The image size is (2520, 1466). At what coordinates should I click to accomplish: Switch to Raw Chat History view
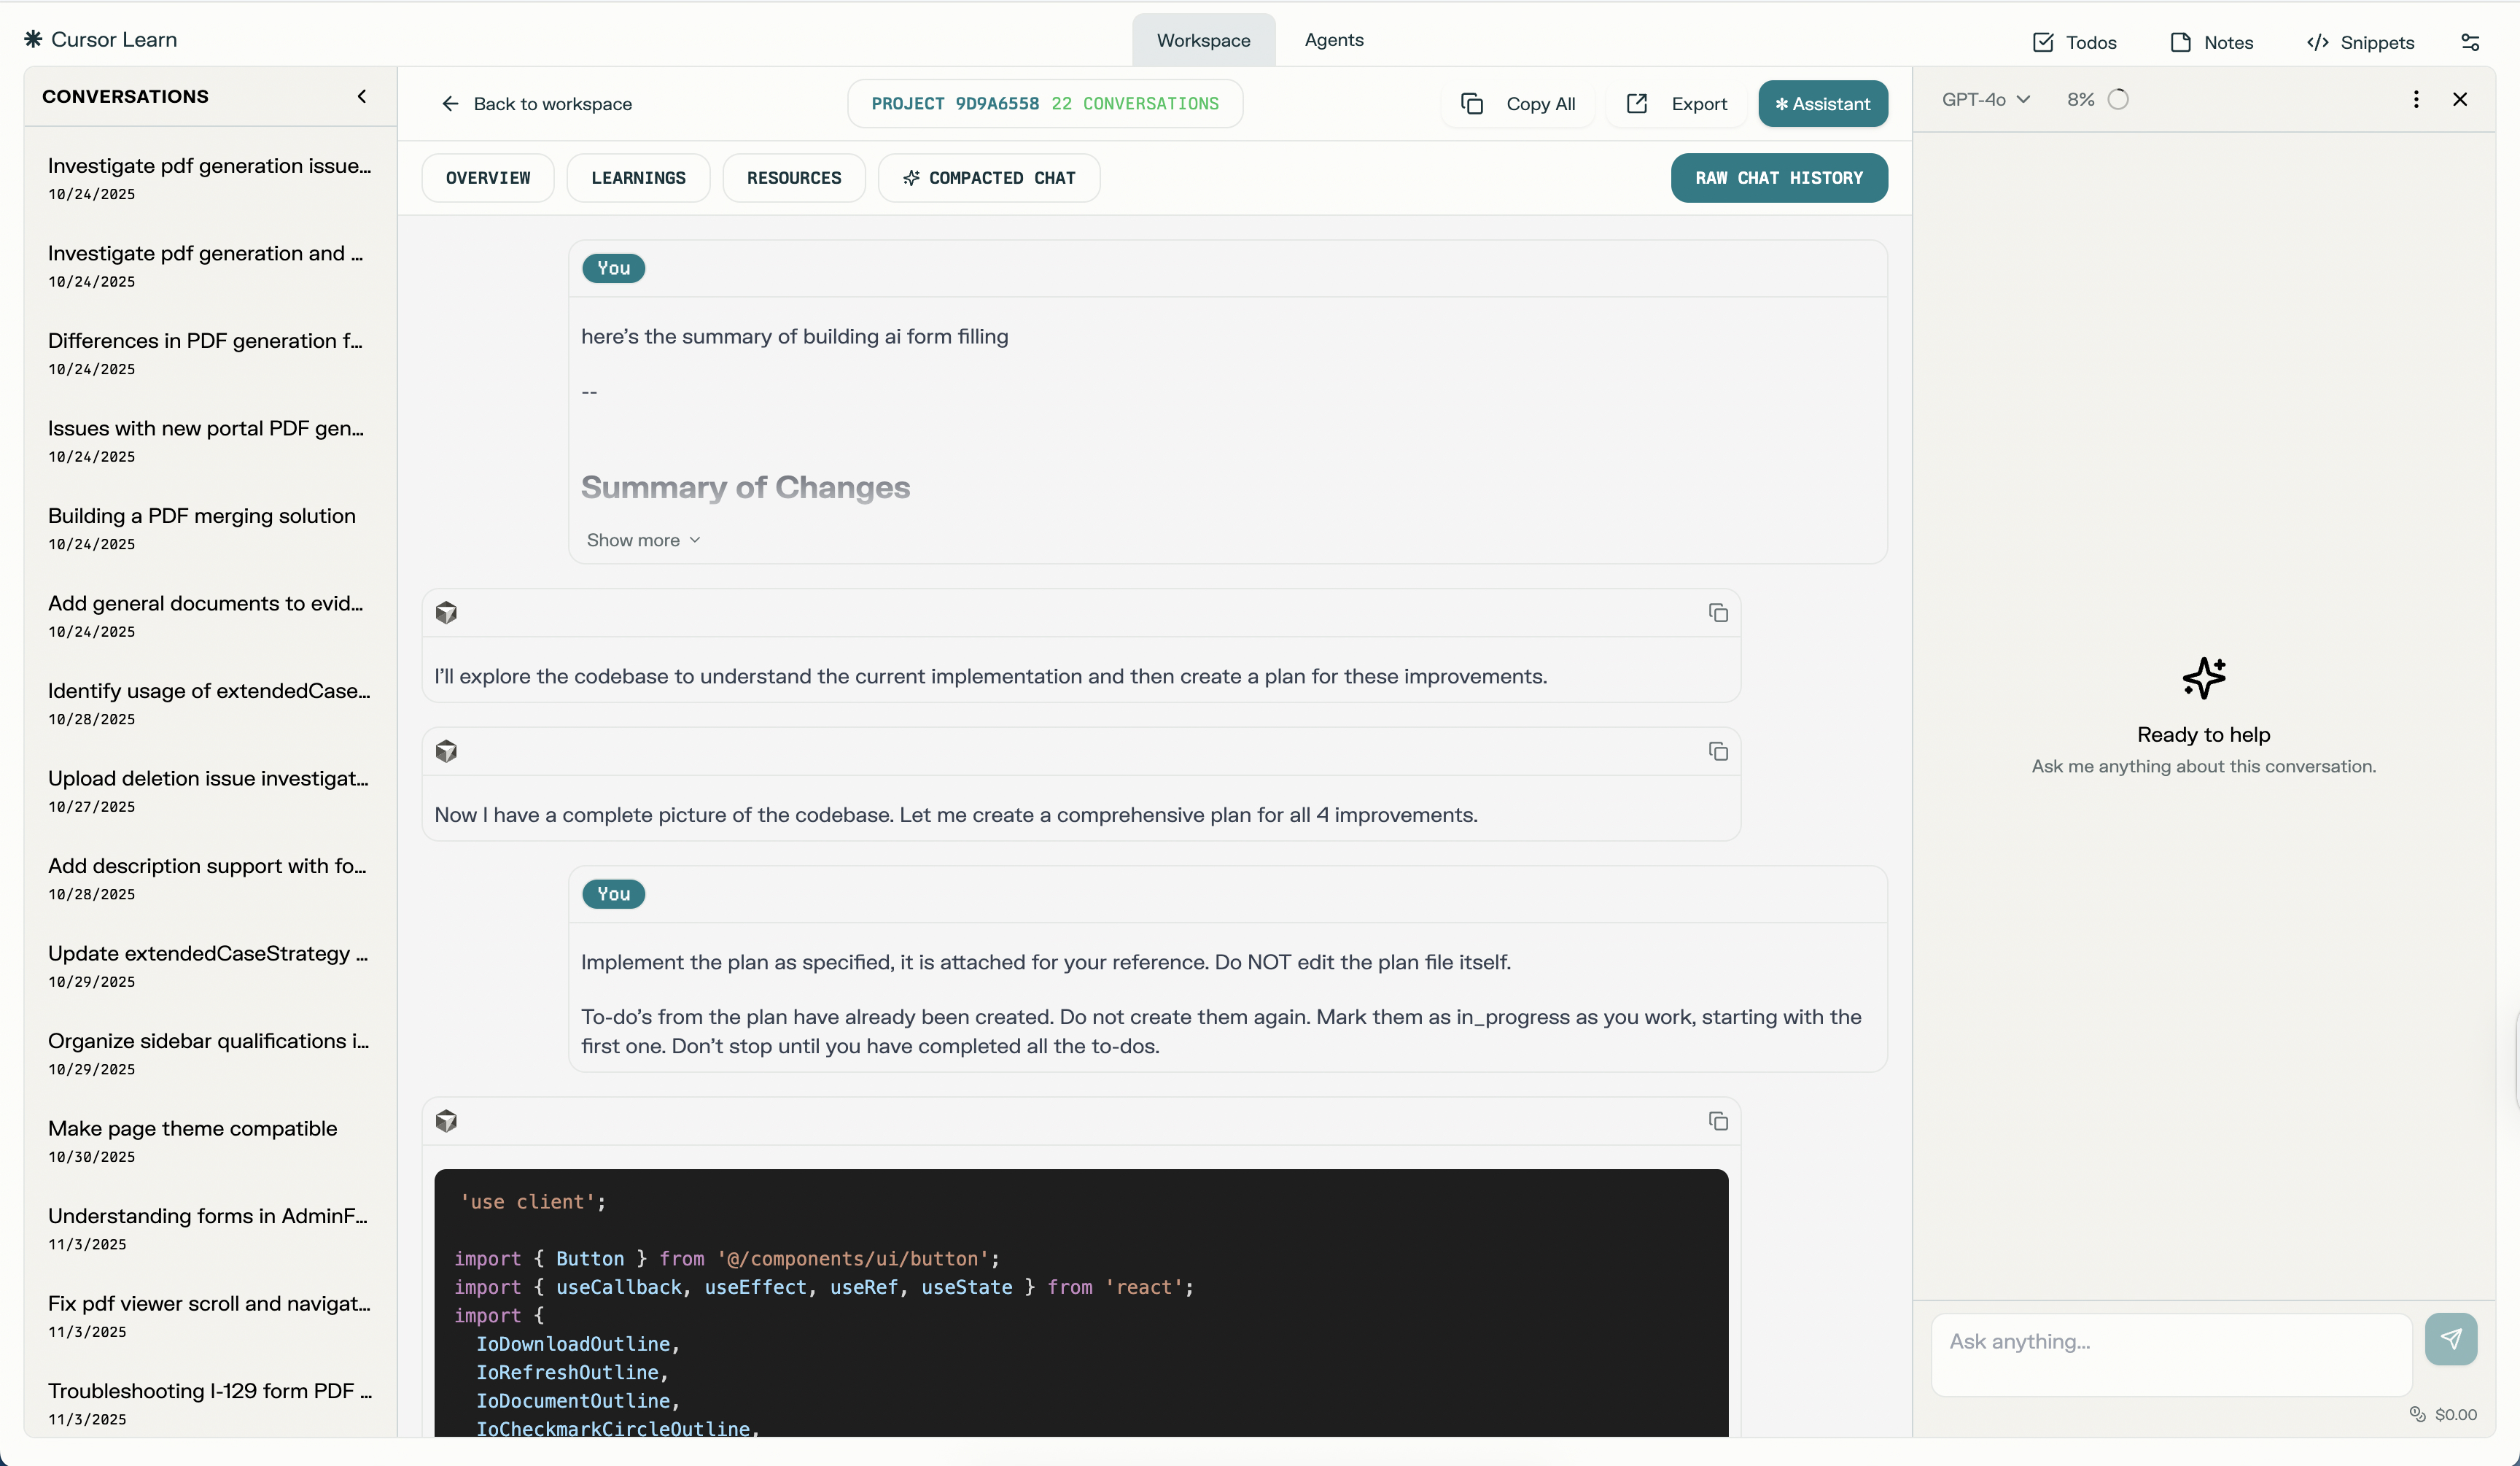click(x=1778, y=178)
